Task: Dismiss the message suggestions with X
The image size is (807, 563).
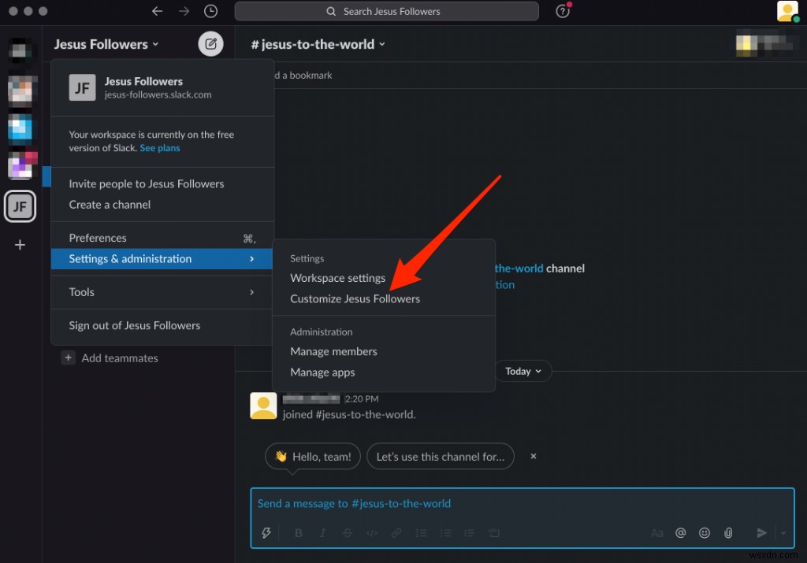Action: click(x=534, y=456)
